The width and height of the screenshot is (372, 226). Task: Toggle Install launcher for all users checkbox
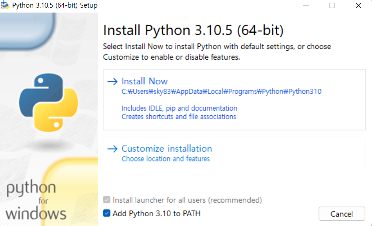107,200
